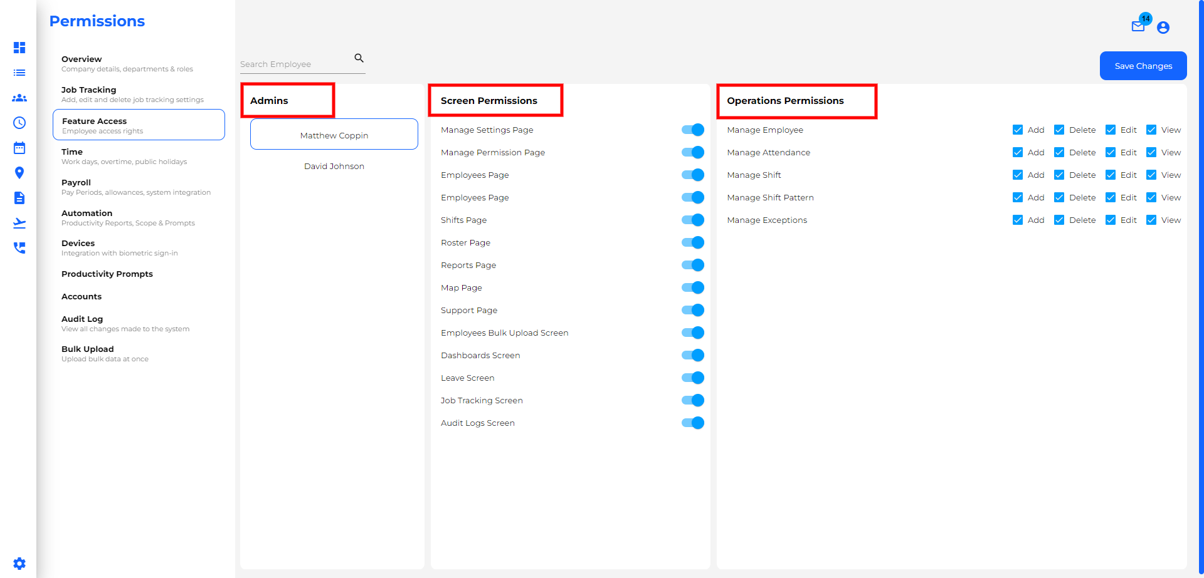This screenshot has height=578, width=1204.
Task: Open the mail notifications icon
Action: 1138,27
